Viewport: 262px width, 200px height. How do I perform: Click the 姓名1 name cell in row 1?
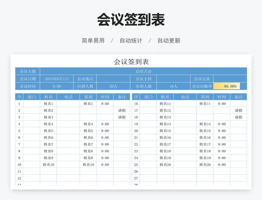pos(48,103)
